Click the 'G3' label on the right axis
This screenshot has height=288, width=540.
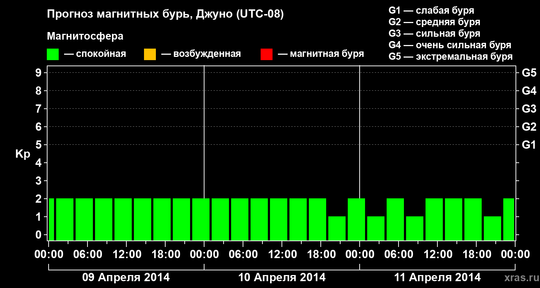point(529,109)
